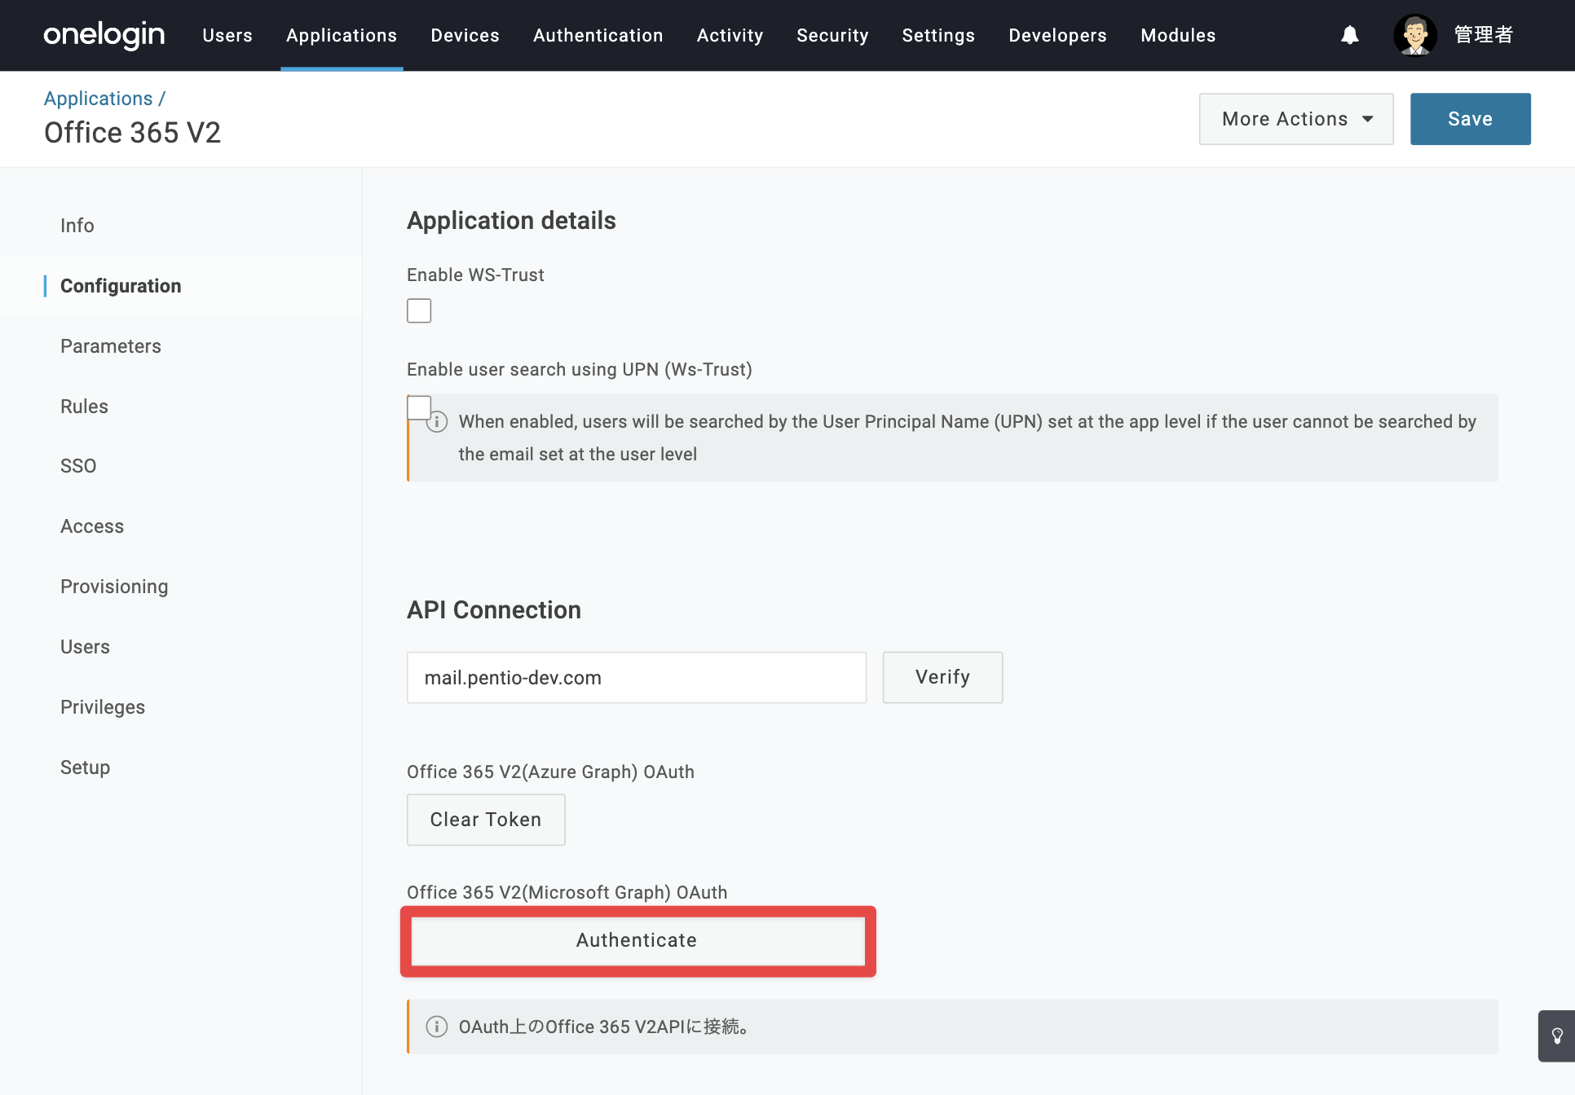Click the Clear Token button

tap(486, 820)
